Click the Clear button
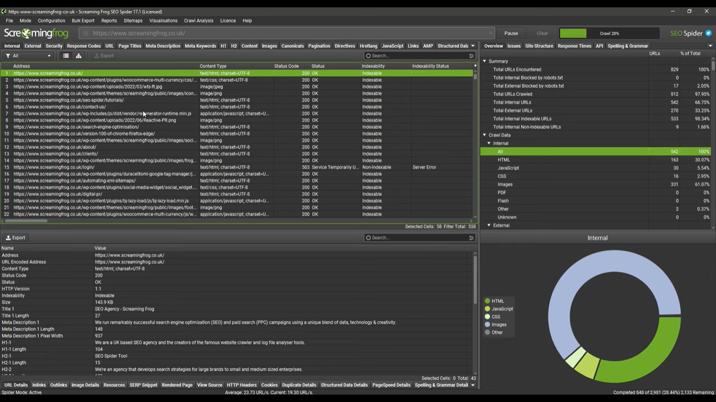Viewport: 716px width, 402px height. pyautogui.click(x=543, y=33)
